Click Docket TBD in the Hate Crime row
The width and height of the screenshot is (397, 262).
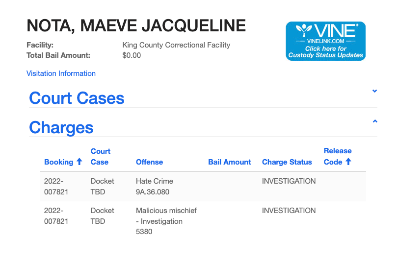[x=102, y=187]
